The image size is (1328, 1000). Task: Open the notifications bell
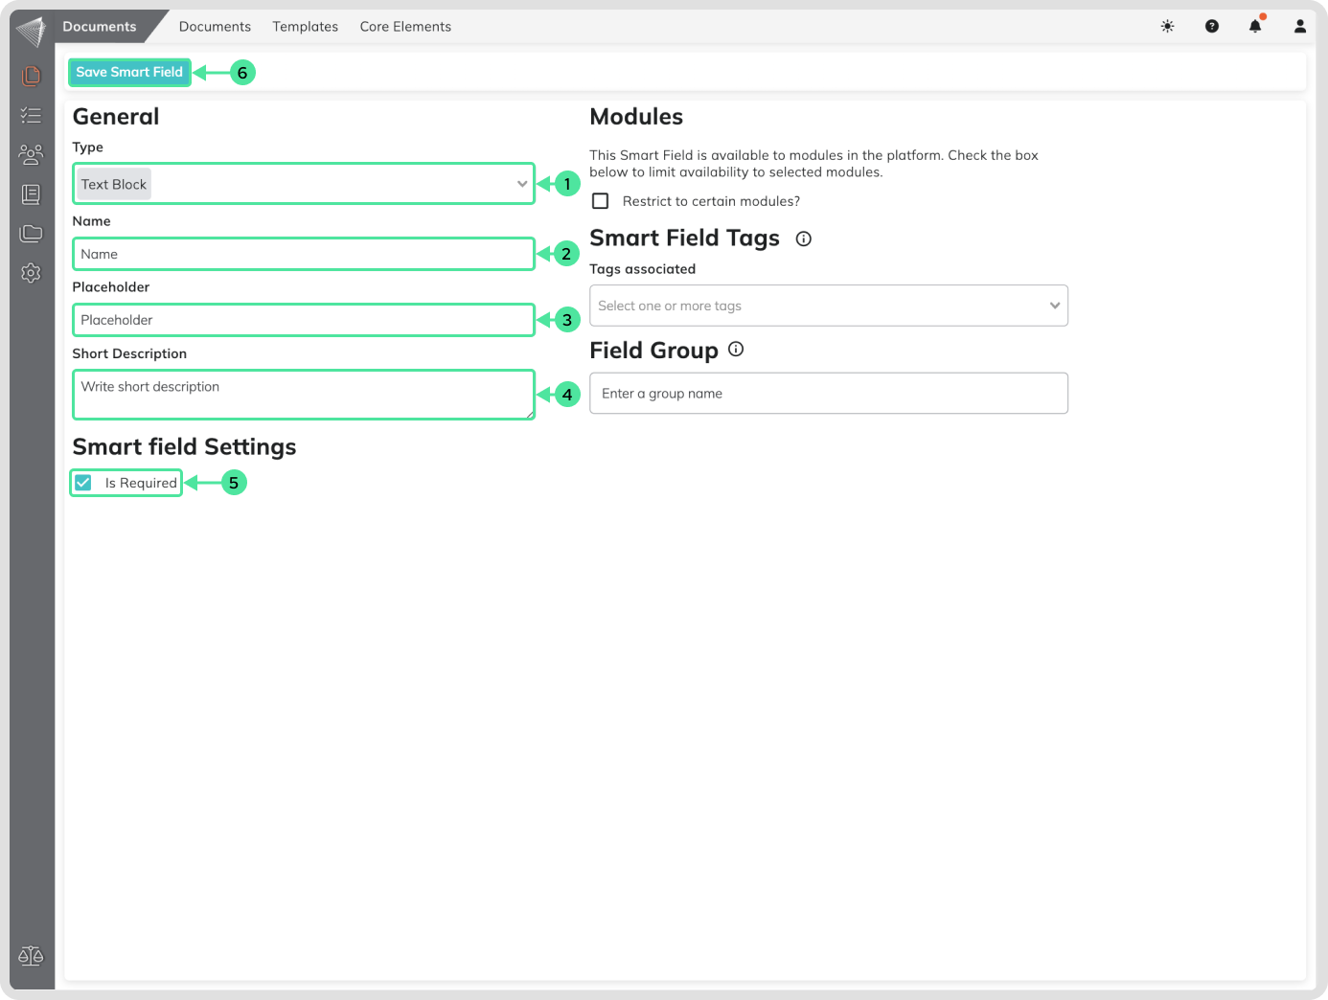tap(1255, 27)
